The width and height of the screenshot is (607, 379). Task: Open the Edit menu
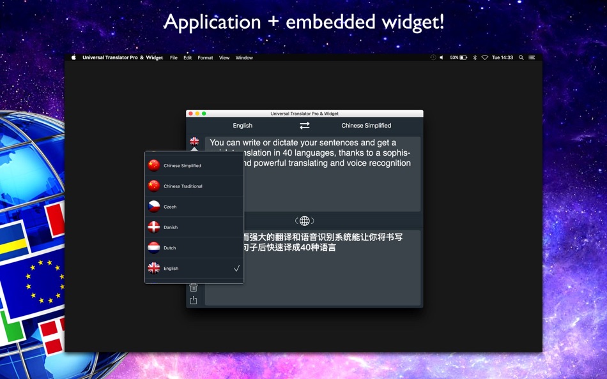[187, 57]
